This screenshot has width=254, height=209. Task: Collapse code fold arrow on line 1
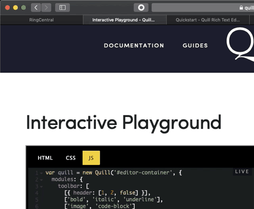tap(41, 173)
